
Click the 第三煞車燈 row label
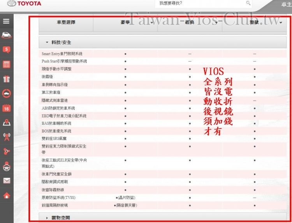[51, 92]
